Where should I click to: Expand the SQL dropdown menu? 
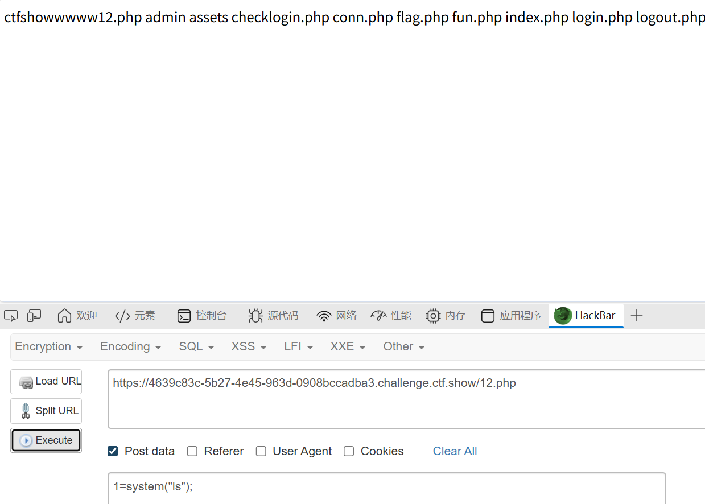196,346
